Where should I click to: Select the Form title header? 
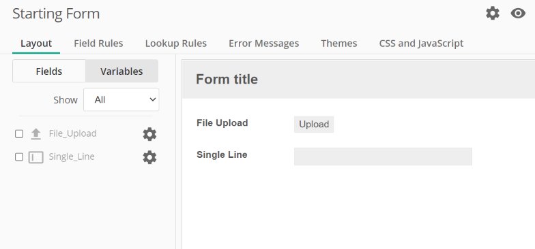click(x=227, y=79)
